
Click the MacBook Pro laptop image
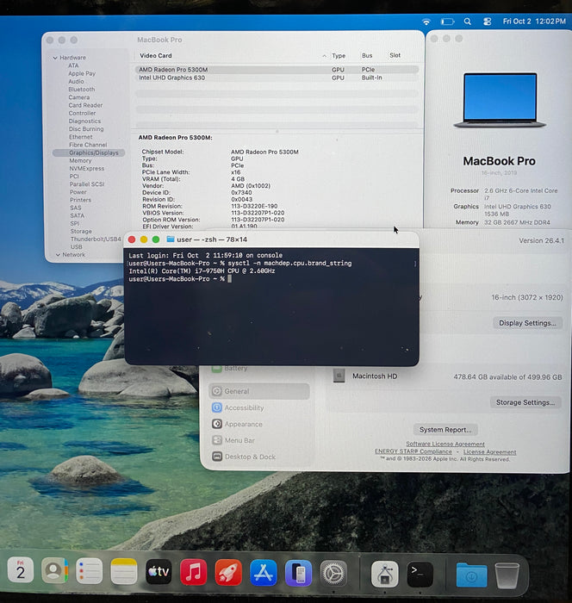500,100
